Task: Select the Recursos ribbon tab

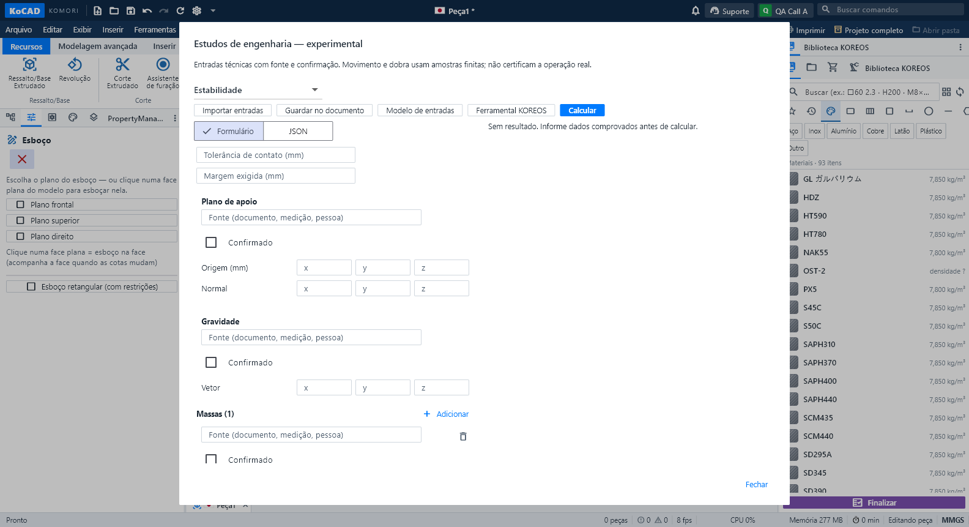Action: [x=26, y=47]
